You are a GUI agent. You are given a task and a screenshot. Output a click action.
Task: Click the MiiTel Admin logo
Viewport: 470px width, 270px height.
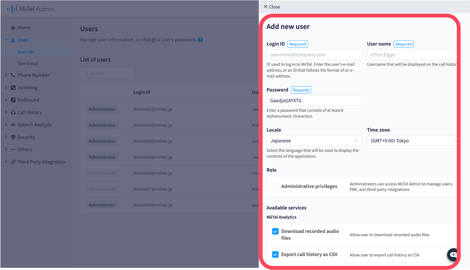tap(31, 9)
